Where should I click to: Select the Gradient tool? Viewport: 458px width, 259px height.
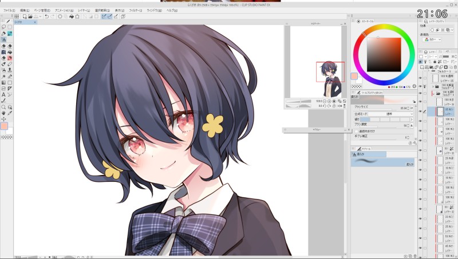[3, 82]
